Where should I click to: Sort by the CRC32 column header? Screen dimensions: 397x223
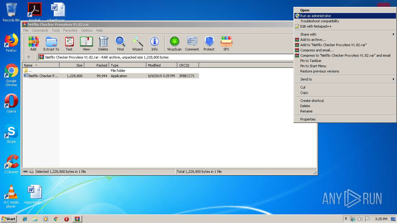[x=188, y=65]
